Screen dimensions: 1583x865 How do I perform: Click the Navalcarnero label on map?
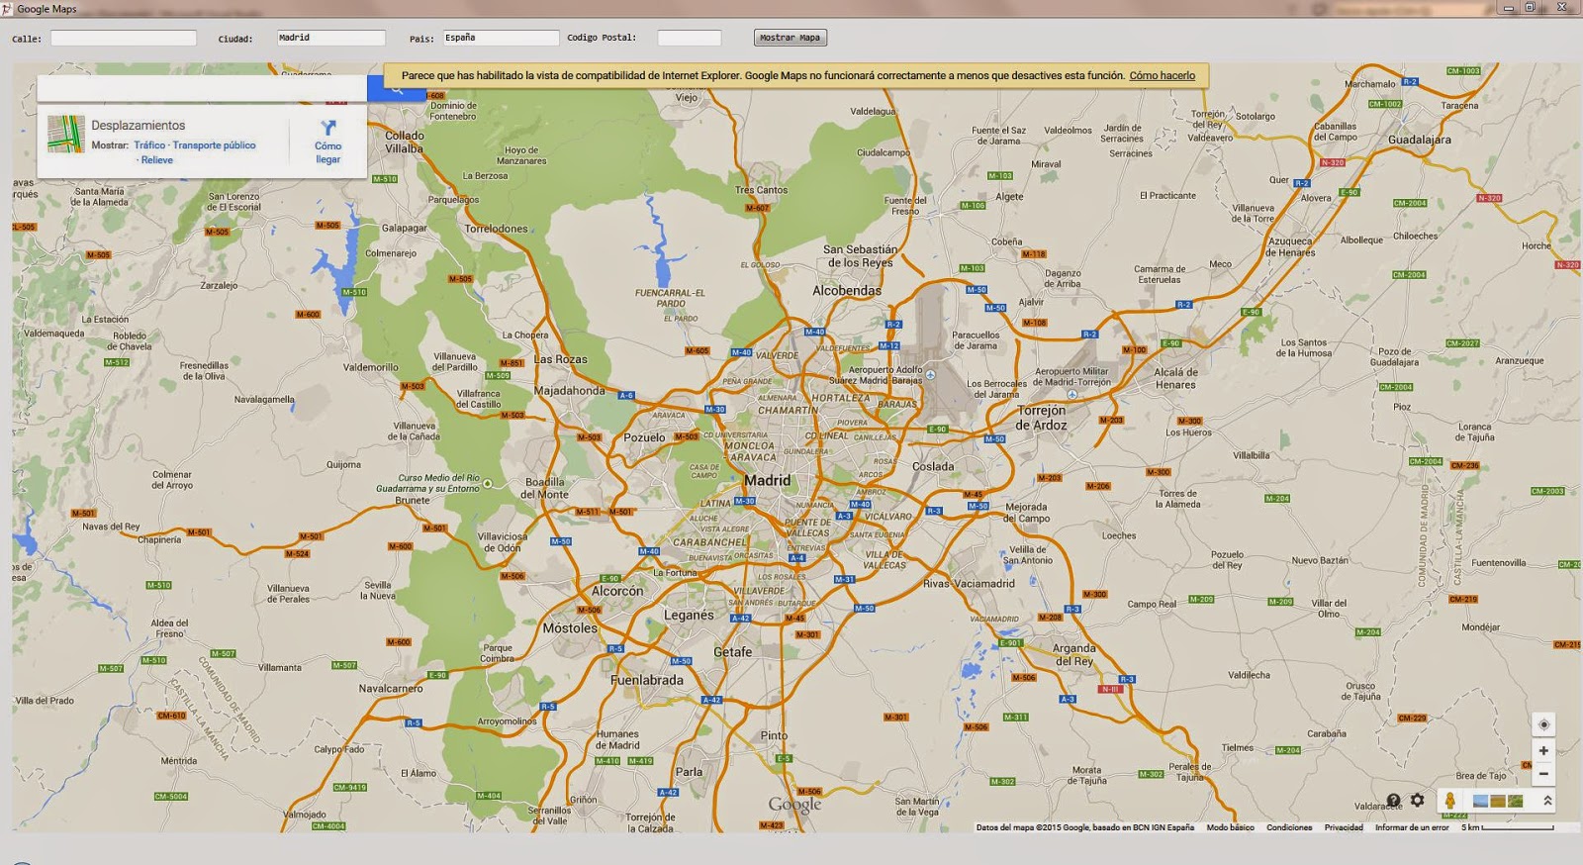(x=391, y=689)
